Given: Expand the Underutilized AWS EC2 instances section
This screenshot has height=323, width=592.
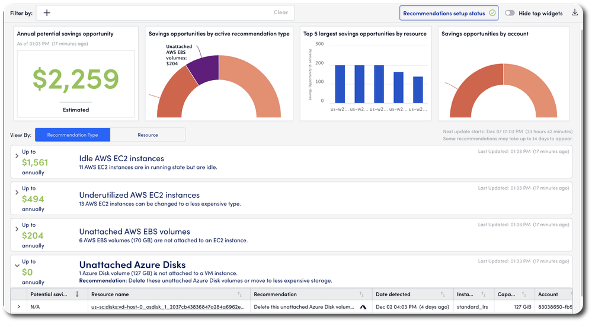Looking at the screenshot, I should tap(17, 193).
